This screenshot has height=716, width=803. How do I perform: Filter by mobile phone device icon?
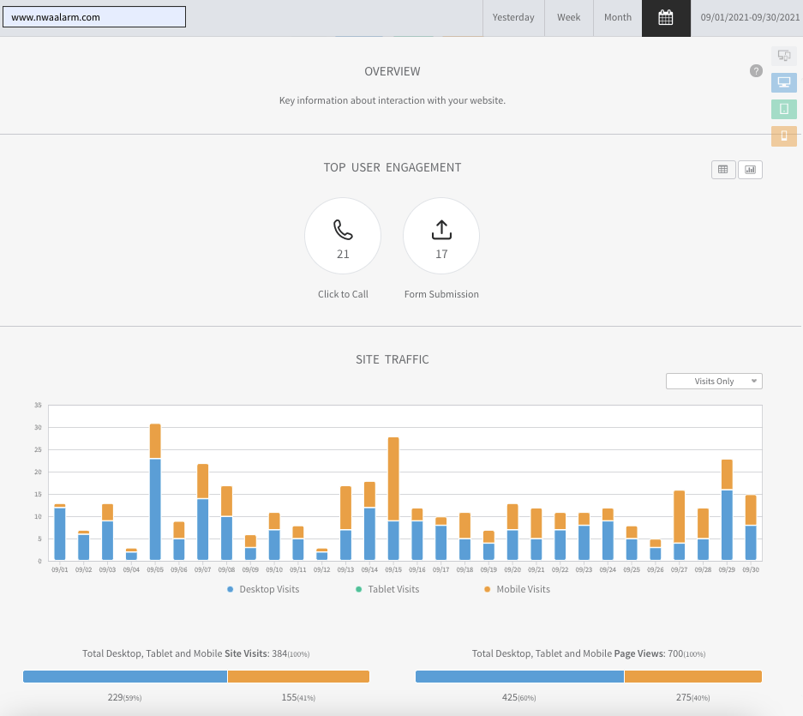(783, 136)
